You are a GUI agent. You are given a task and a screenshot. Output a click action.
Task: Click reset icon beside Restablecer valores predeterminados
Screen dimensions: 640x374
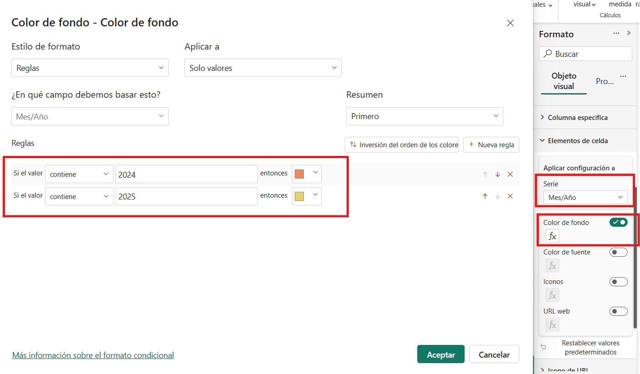(x=543, y=347)
